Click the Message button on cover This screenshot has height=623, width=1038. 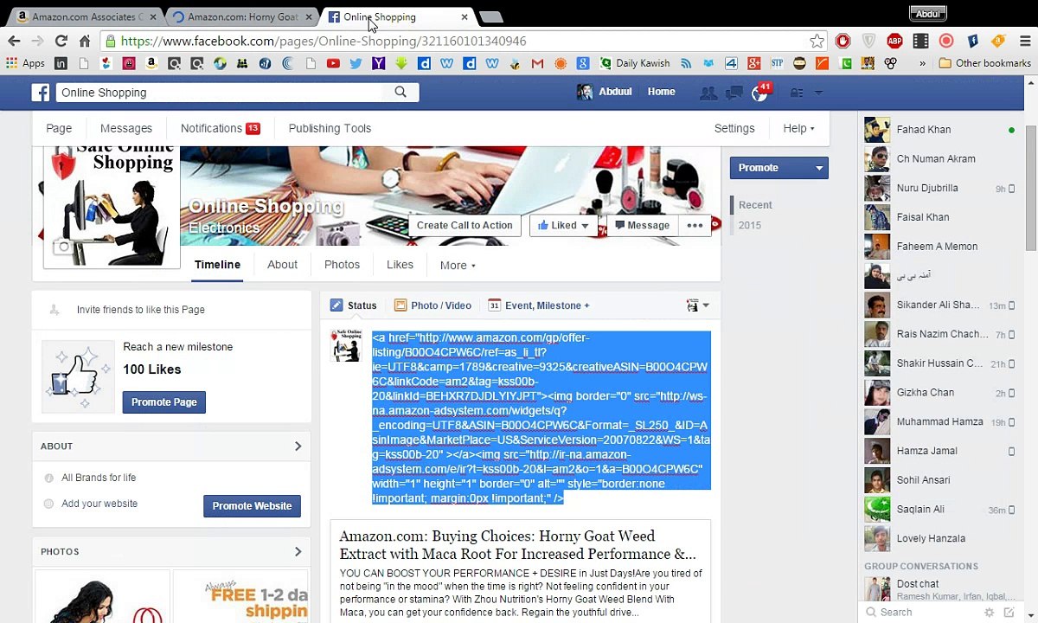coord(641,226)
